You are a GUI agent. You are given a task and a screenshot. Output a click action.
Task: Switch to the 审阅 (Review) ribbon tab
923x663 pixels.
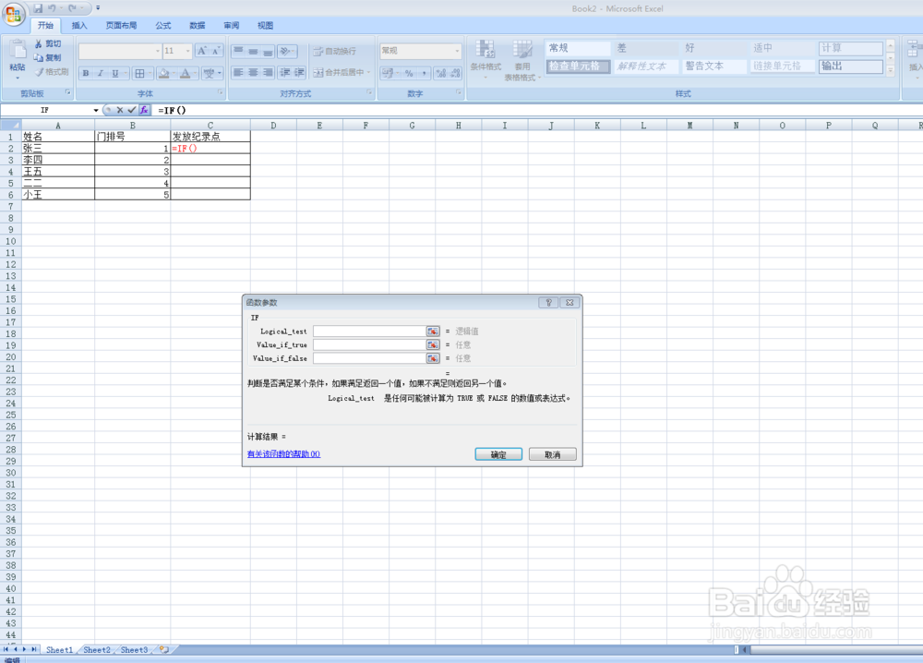click(232, 25)
